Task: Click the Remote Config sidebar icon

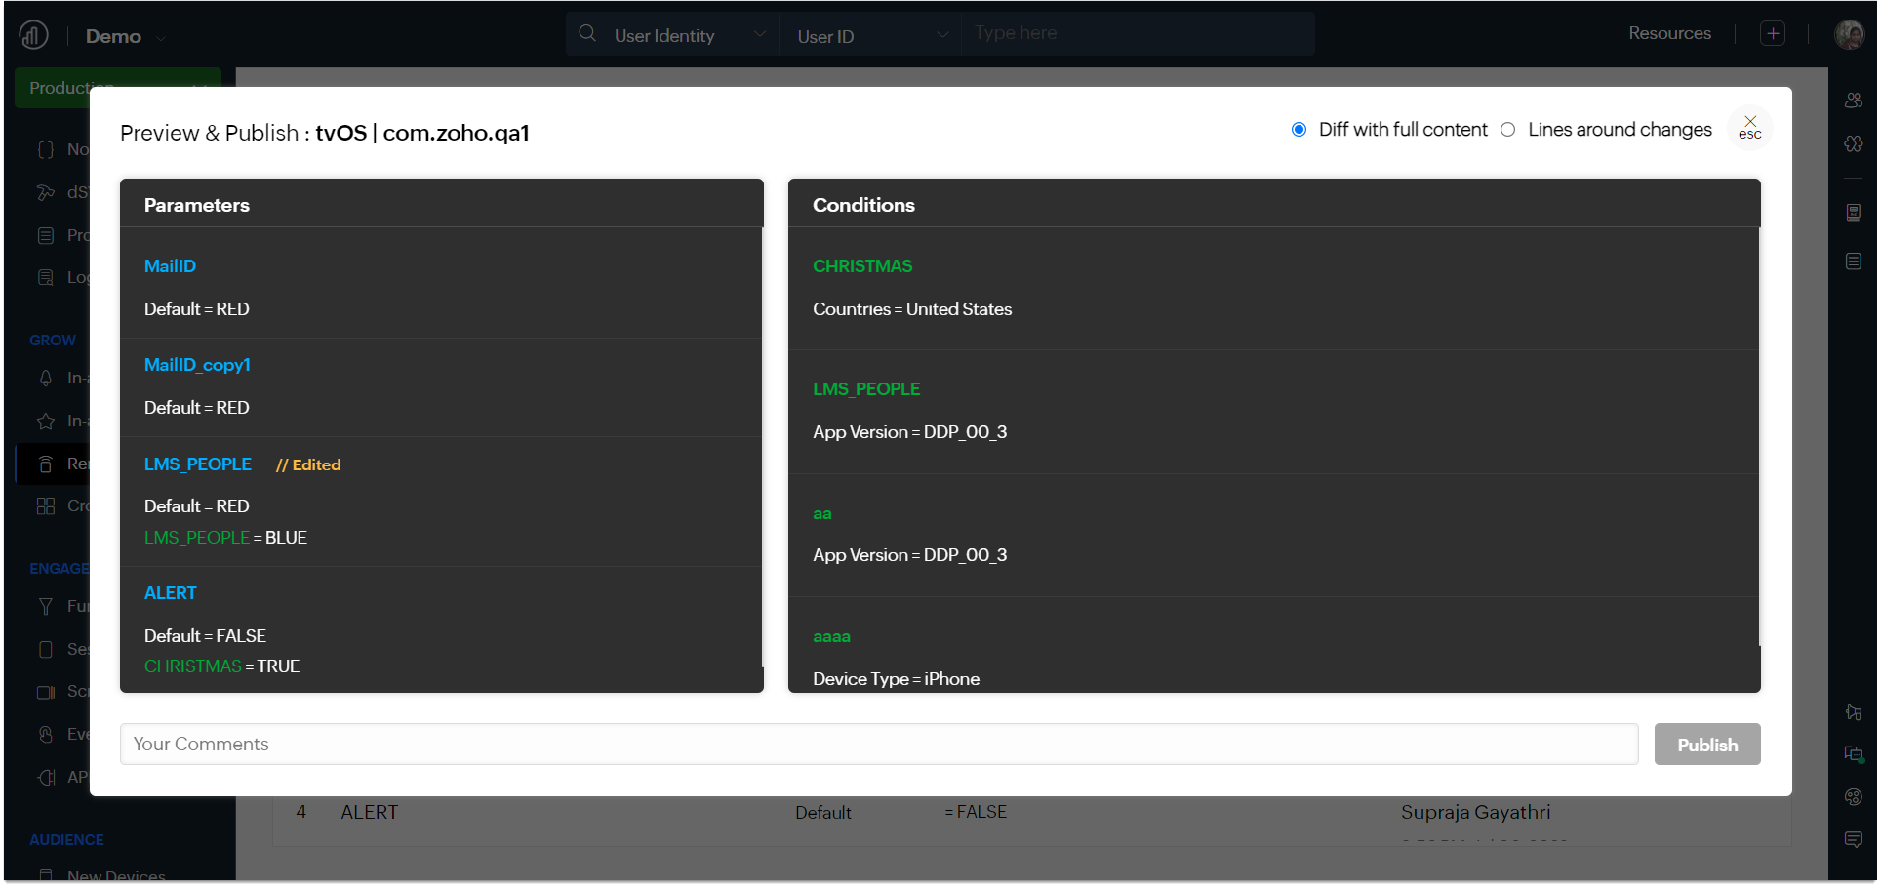Action: [46, 464]
